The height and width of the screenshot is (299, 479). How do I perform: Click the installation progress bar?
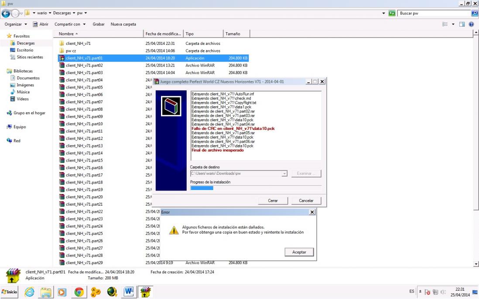[x=256, y=188]
